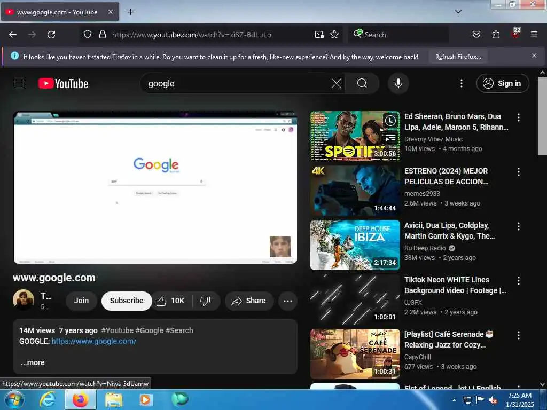The height and width of the screenshot is (410, 547).
Task: Dismiss the Firefox refresh notification bar
Action: coord(534,56)
